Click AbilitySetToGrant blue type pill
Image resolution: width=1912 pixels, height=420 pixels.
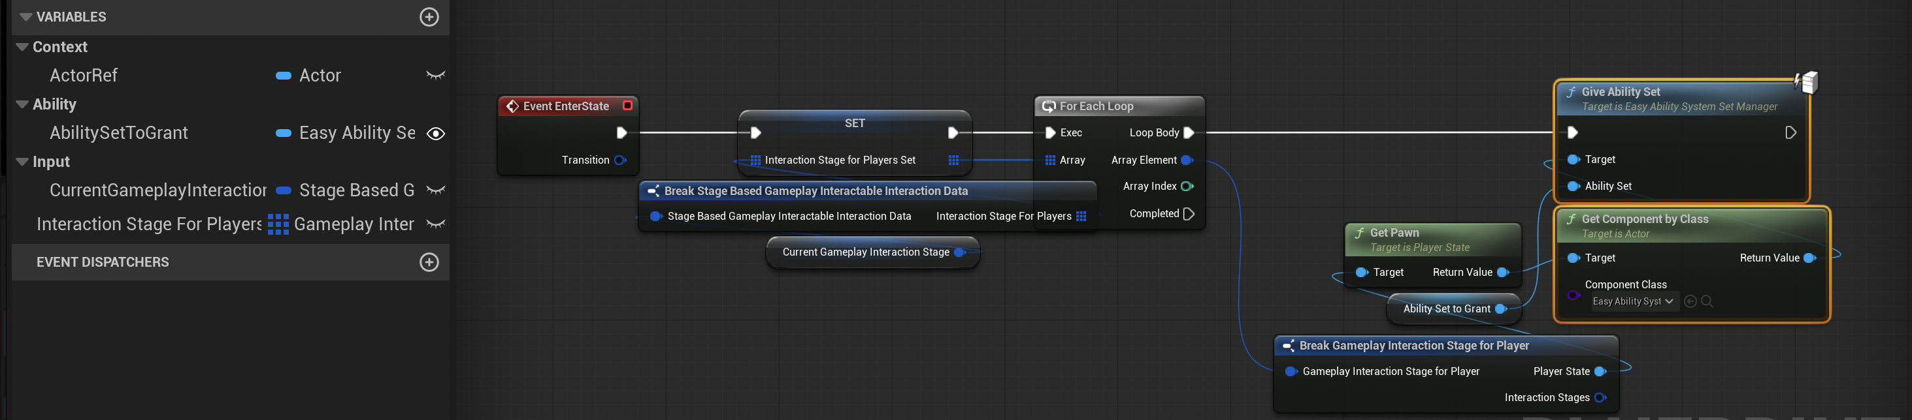tap(283, 133)
